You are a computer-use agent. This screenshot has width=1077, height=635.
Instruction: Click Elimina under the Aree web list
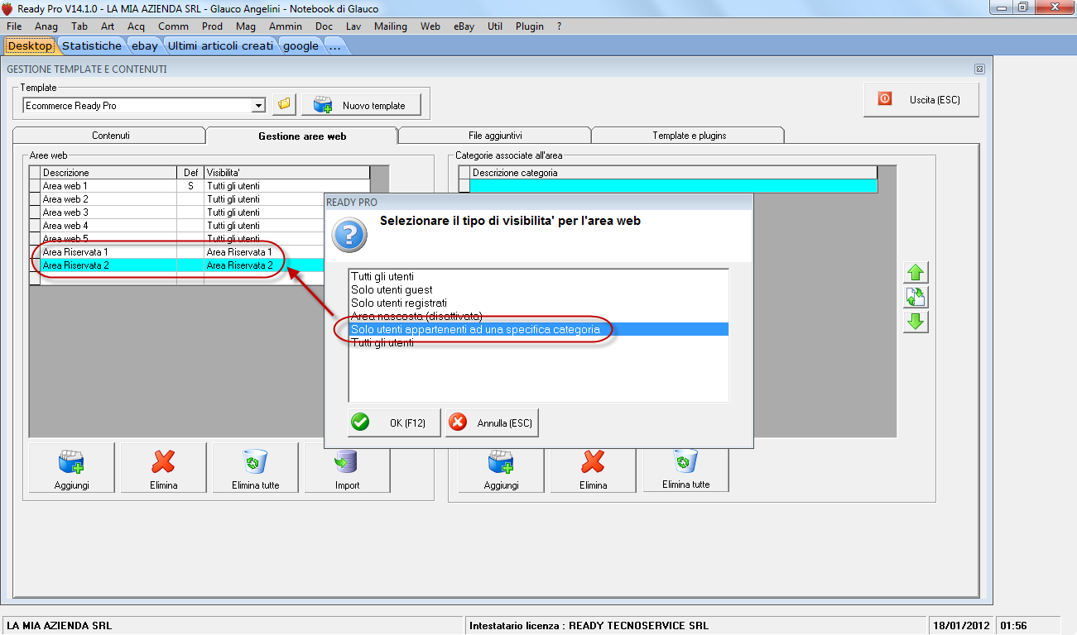pos(164,468)
